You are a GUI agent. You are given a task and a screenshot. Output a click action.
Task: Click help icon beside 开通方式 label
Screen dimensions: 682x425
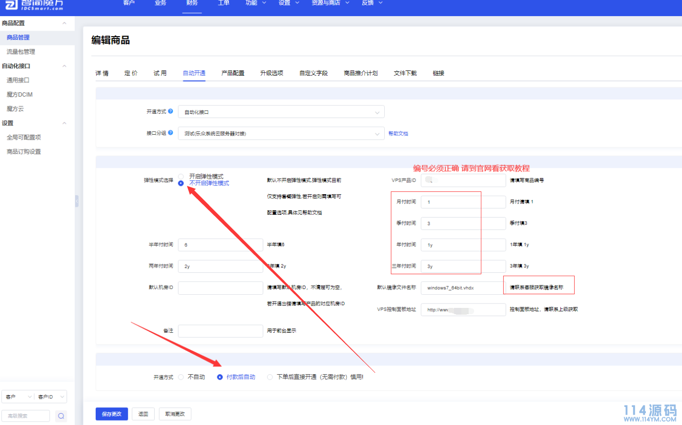(170, 111)
